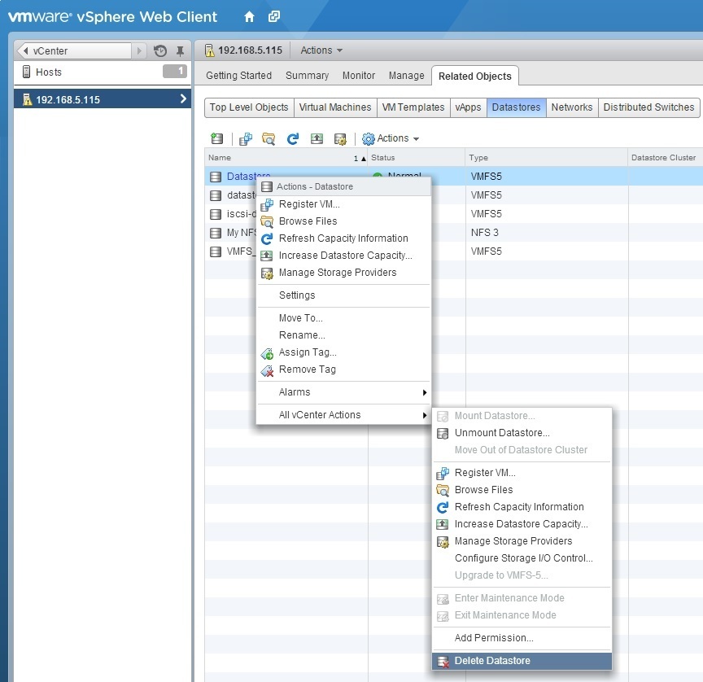The height and width of the screenshot is (682, 703).
Task: Click the forward arrow beside vCenter
Action: click(x=139, y=50)
